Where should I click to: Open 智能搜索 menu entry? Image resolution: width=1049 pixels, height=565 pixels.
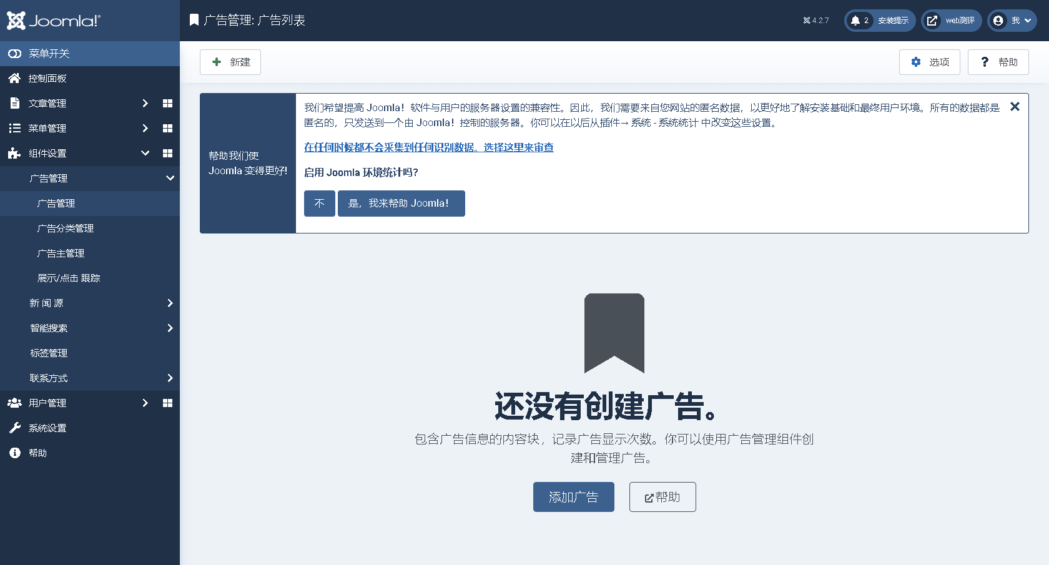(x=49, y=328)
